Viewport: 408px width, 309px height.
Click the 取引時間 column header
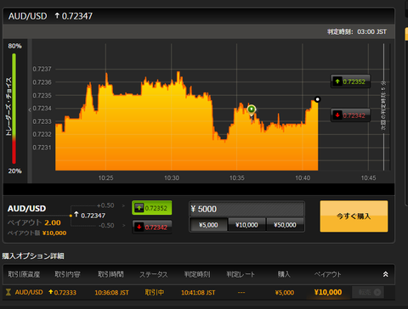pyautogui.click(x=110, y=274)
